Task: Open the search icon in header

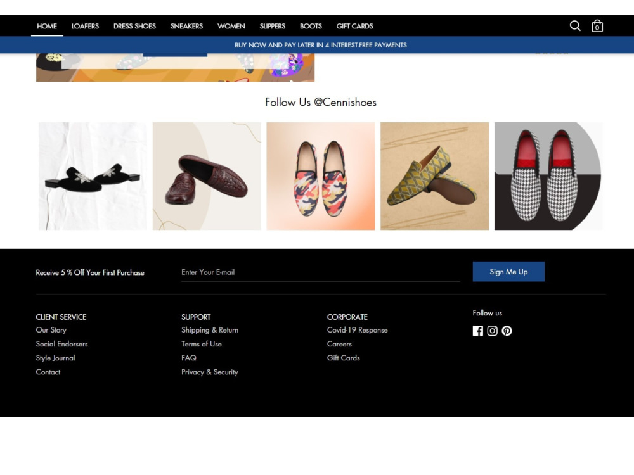Action: (575, 26)
